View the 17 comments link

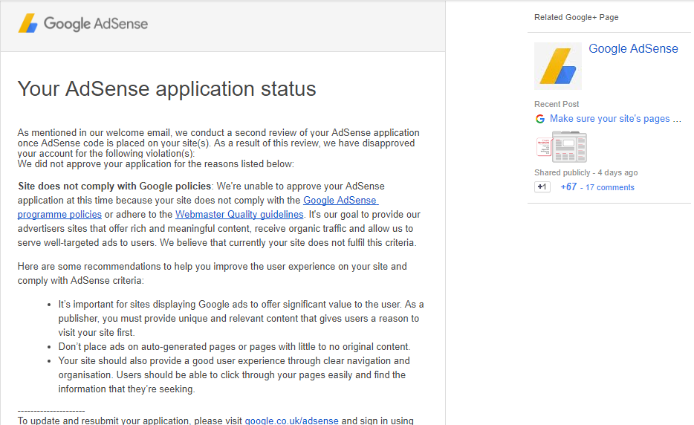coord(610,187)
